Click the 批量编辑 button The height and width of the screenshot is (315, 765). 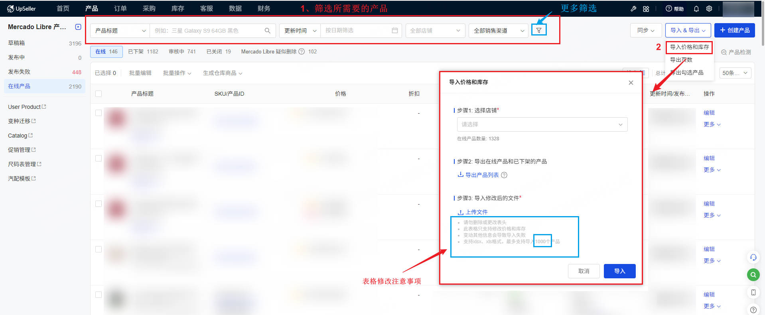click(140, 73)
